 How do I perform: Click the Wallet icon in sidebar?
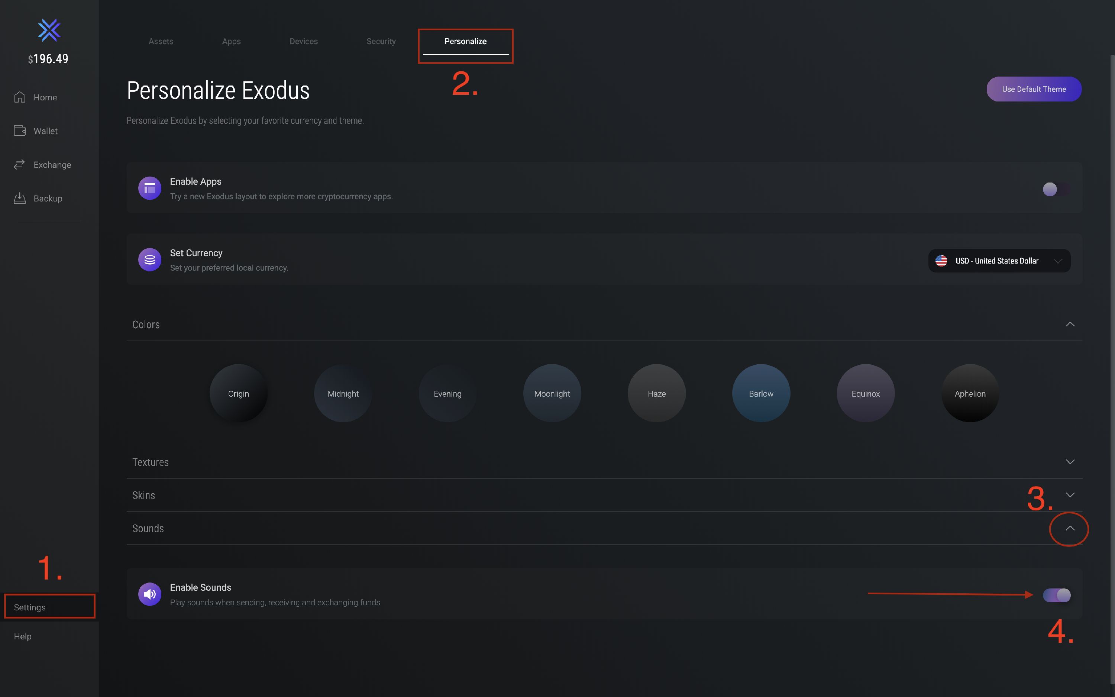20,131
